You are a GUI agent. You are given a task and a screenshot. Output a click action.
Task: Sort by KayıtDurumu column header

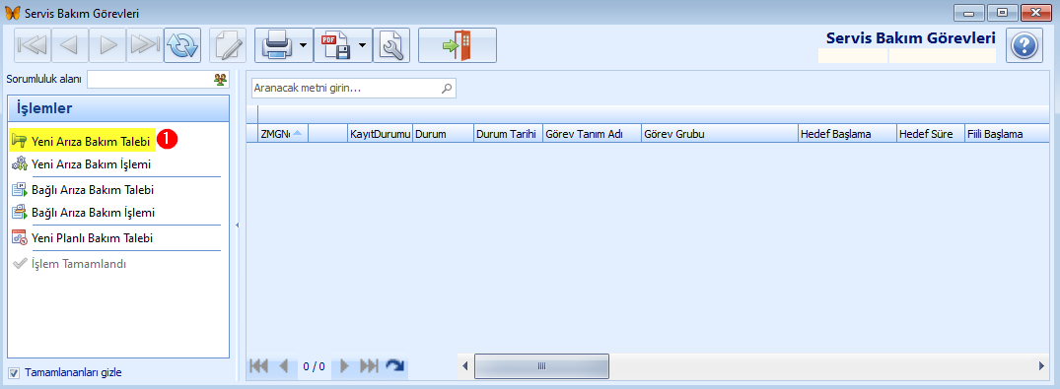tap(380, 134)
